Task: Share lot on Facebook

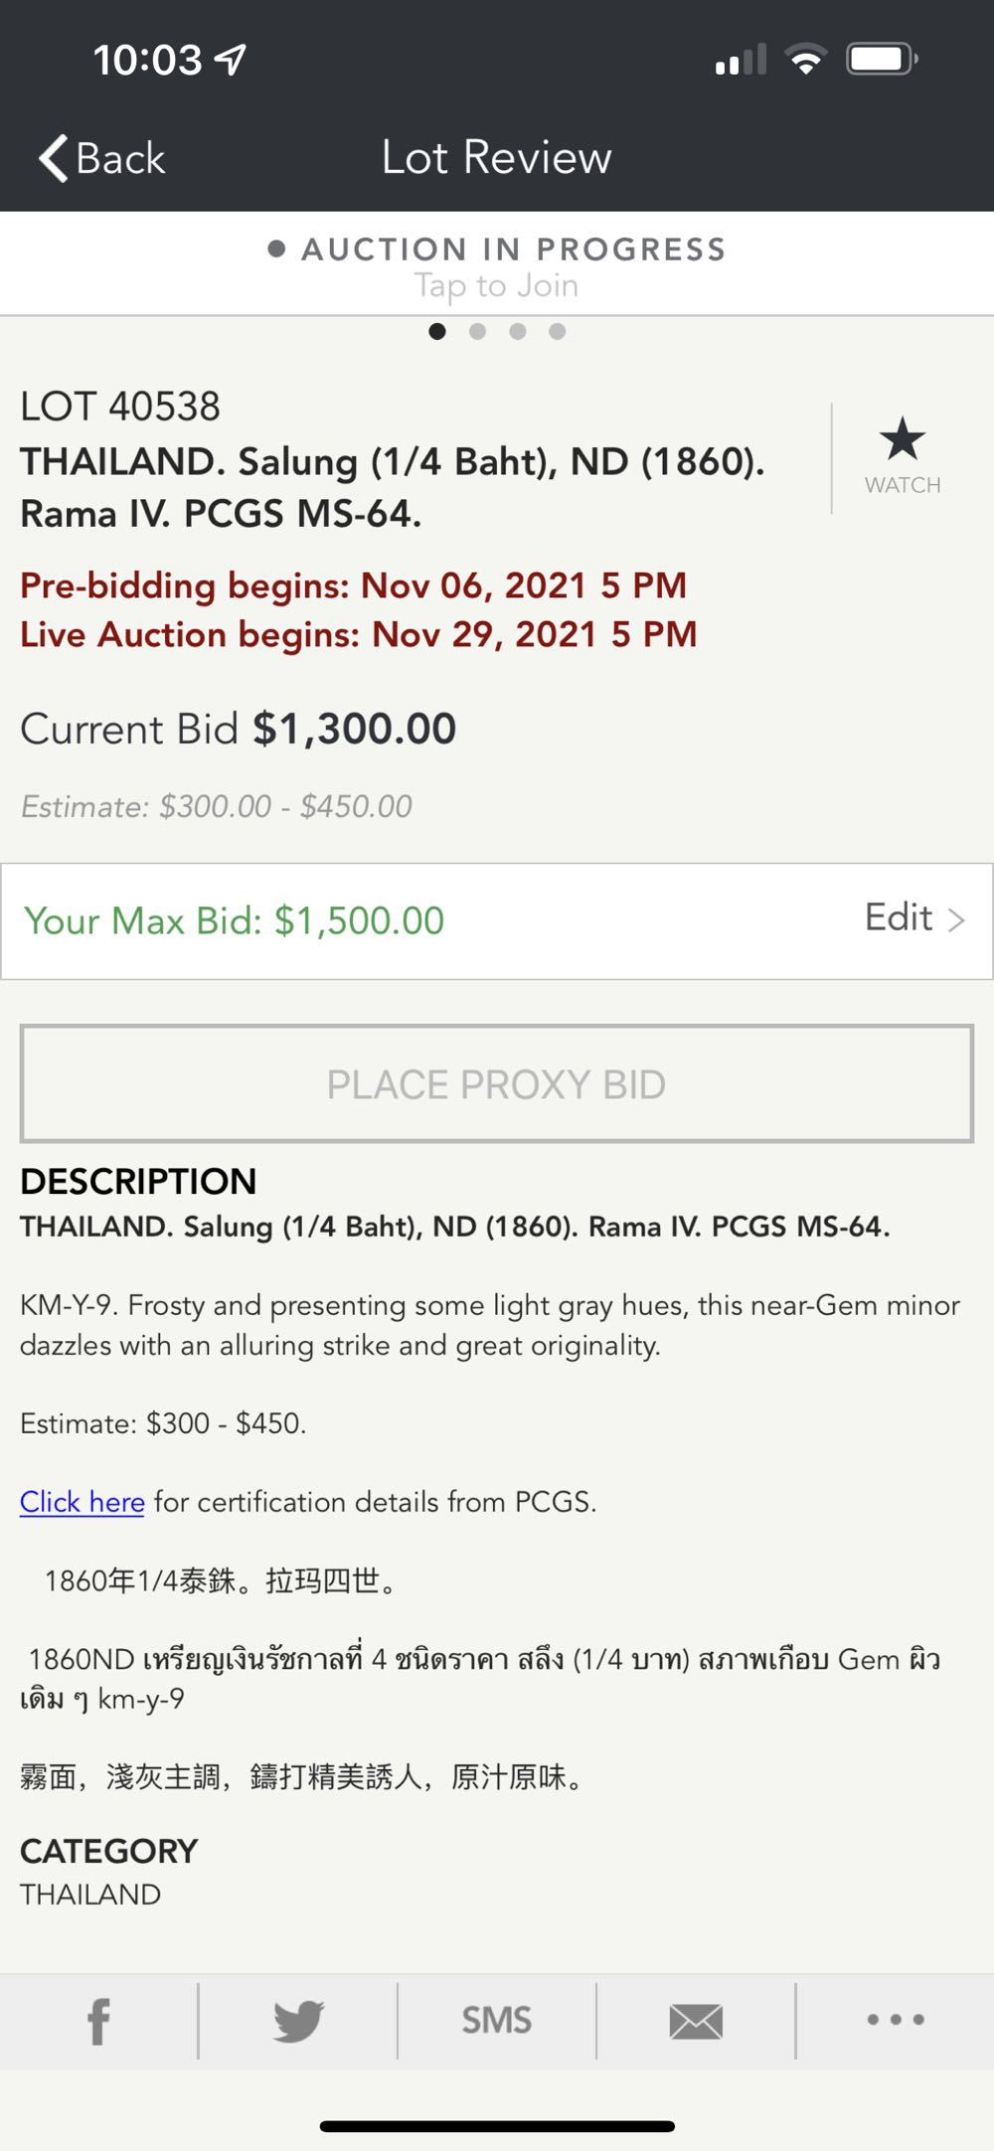Action: click(x=98, y=2021)
